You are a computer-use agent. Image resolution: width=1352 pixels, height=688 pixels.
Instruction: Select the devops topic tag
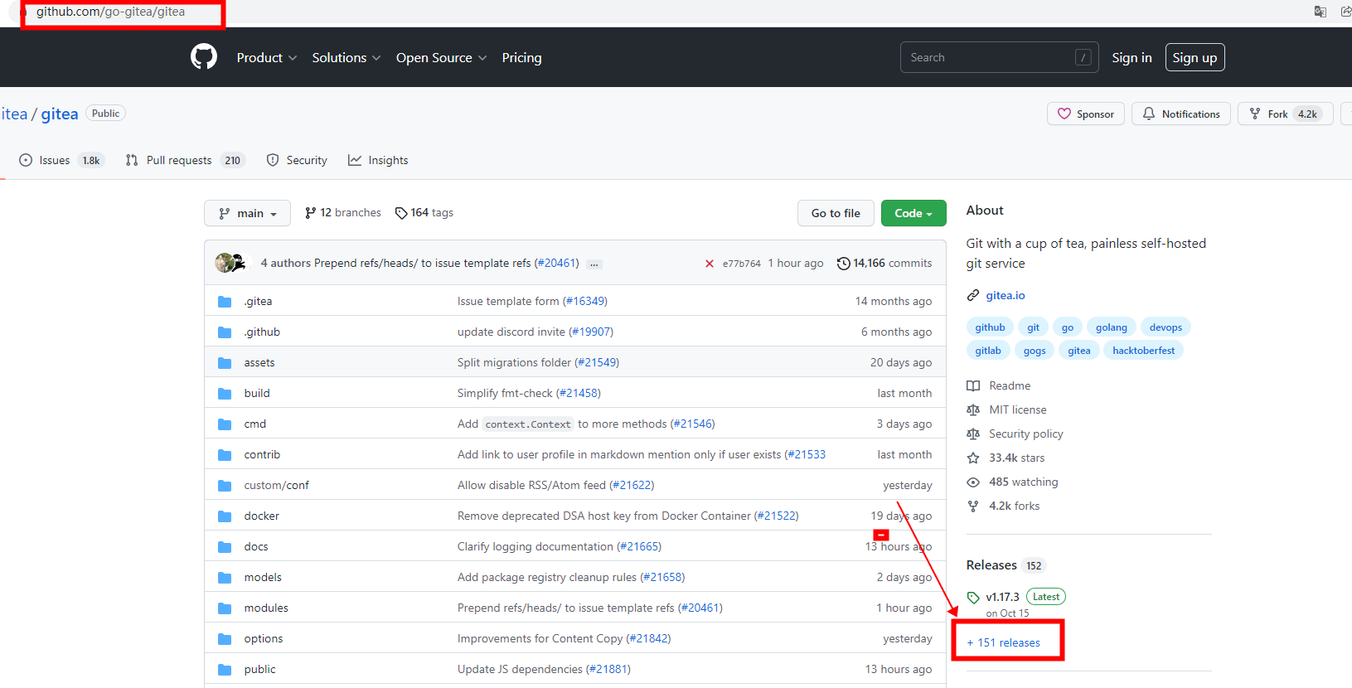pyautogui.click(x=1166, y=327)
